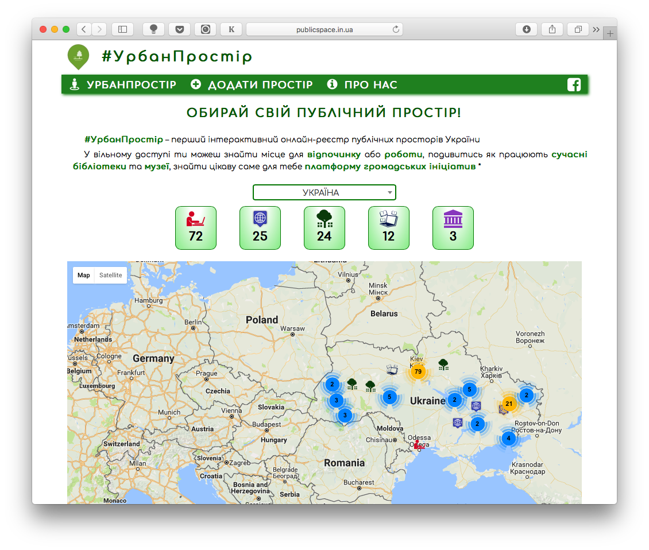Filter by libraries icon showing 12
Screen dimensions: 649x550
389,227
